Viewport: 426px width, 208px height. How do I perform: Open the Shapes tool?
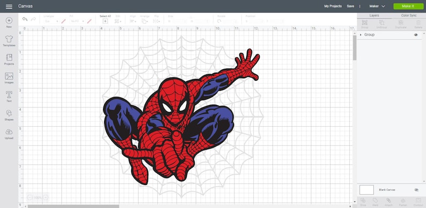[x=9, y=115]
